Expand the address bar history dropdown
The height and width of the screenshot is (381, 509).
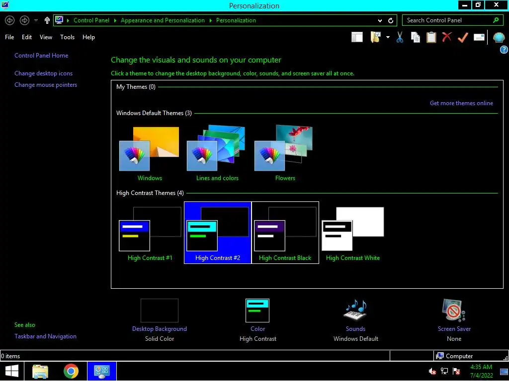[380, 20]
